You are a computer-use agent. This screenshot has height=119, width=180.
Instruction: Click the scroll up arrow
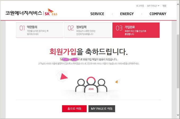(178, 4)
